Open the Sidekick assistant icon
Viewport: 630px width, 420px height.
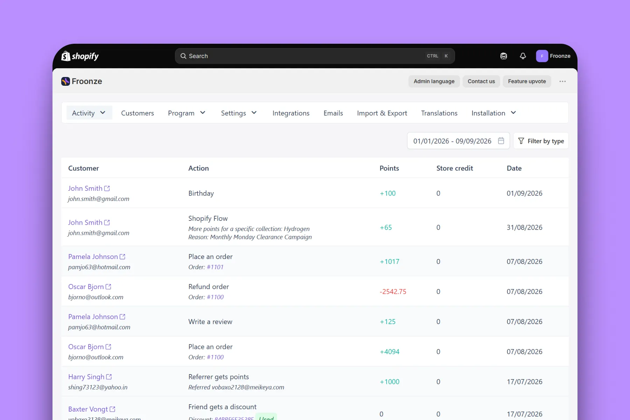[x=504, y=56]
